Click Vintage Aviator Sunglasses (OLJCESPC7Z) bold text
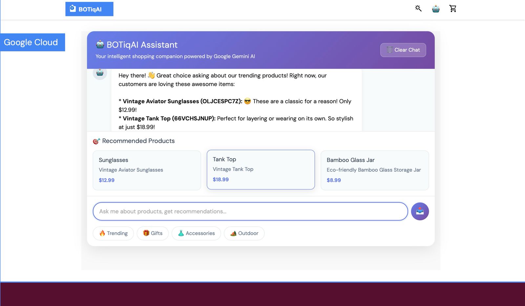Viewport: 525px width, 306px height. tap(182, 101)
